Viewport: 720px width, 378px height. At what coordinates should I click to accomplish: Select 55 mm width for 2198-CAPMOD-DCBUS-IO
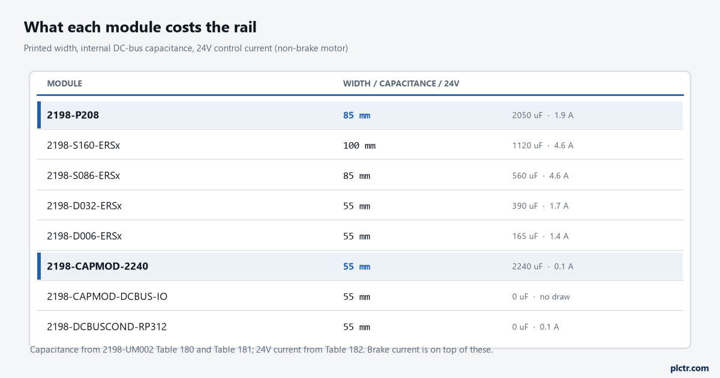point(357,297)
